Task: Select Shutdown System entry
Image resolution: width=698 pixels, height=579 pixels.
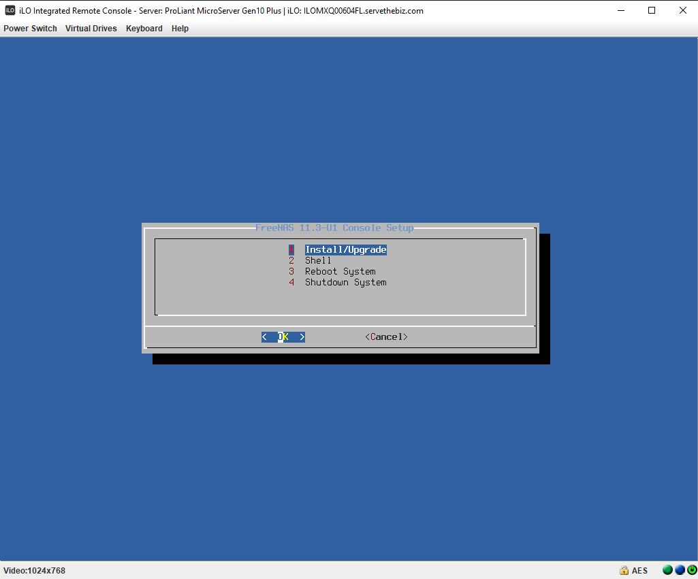Action: point(345,283)
